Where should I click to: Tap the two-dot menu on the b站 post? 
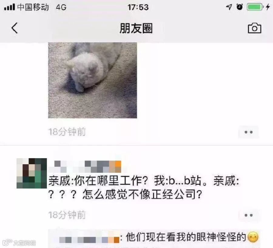(x=248, y=215)
